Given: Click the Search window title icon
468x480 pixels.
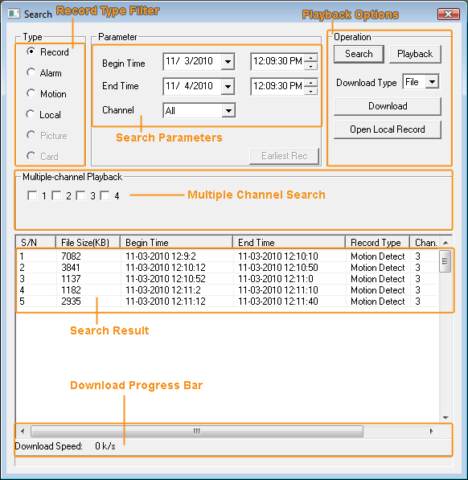Looking at the screenshot, I should (x=14, y=14).
